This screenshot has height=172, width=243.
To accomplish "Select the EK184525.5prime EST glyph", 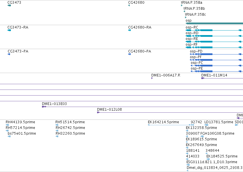I will pyautogui.click(x=208, y=159).
